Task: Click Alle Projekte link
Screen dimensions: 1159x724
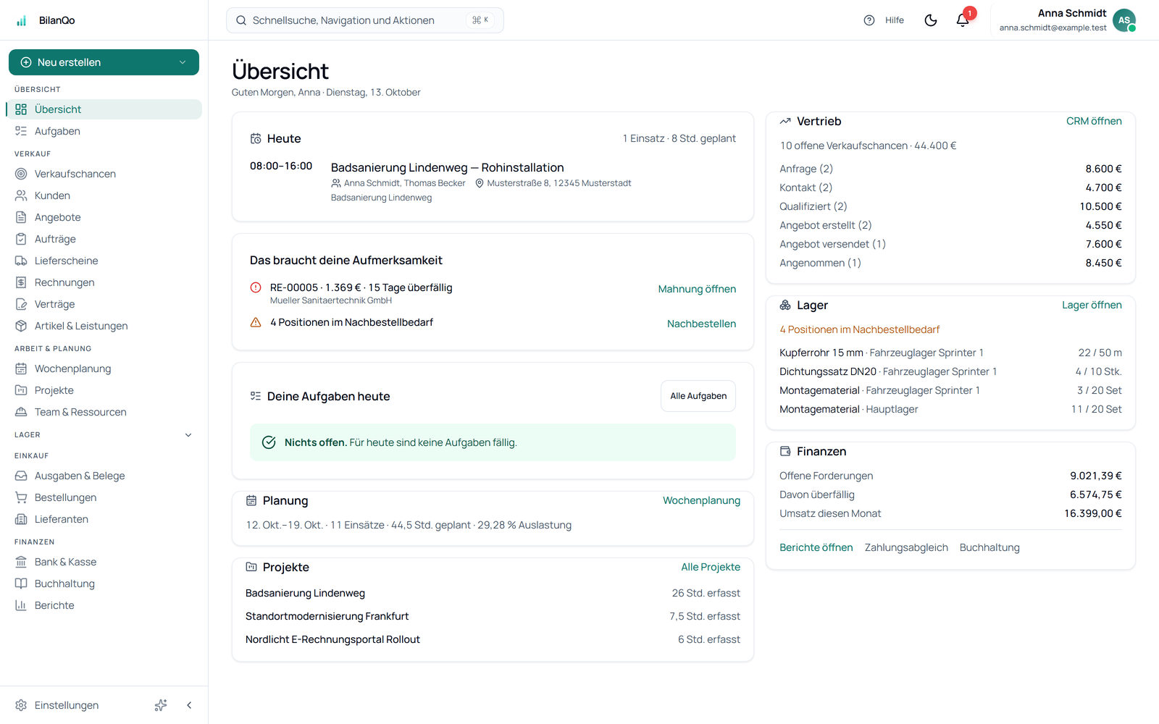Action: (x=711, y=567)
